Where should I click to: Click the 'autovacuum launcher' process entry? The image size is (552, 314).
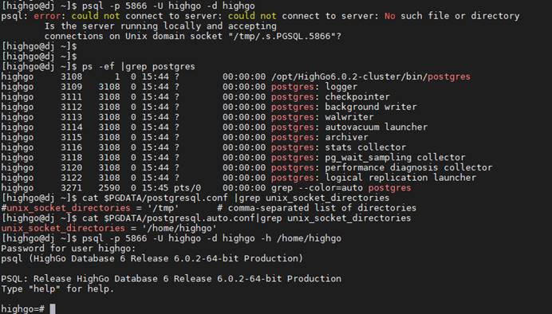click(376, 127)
